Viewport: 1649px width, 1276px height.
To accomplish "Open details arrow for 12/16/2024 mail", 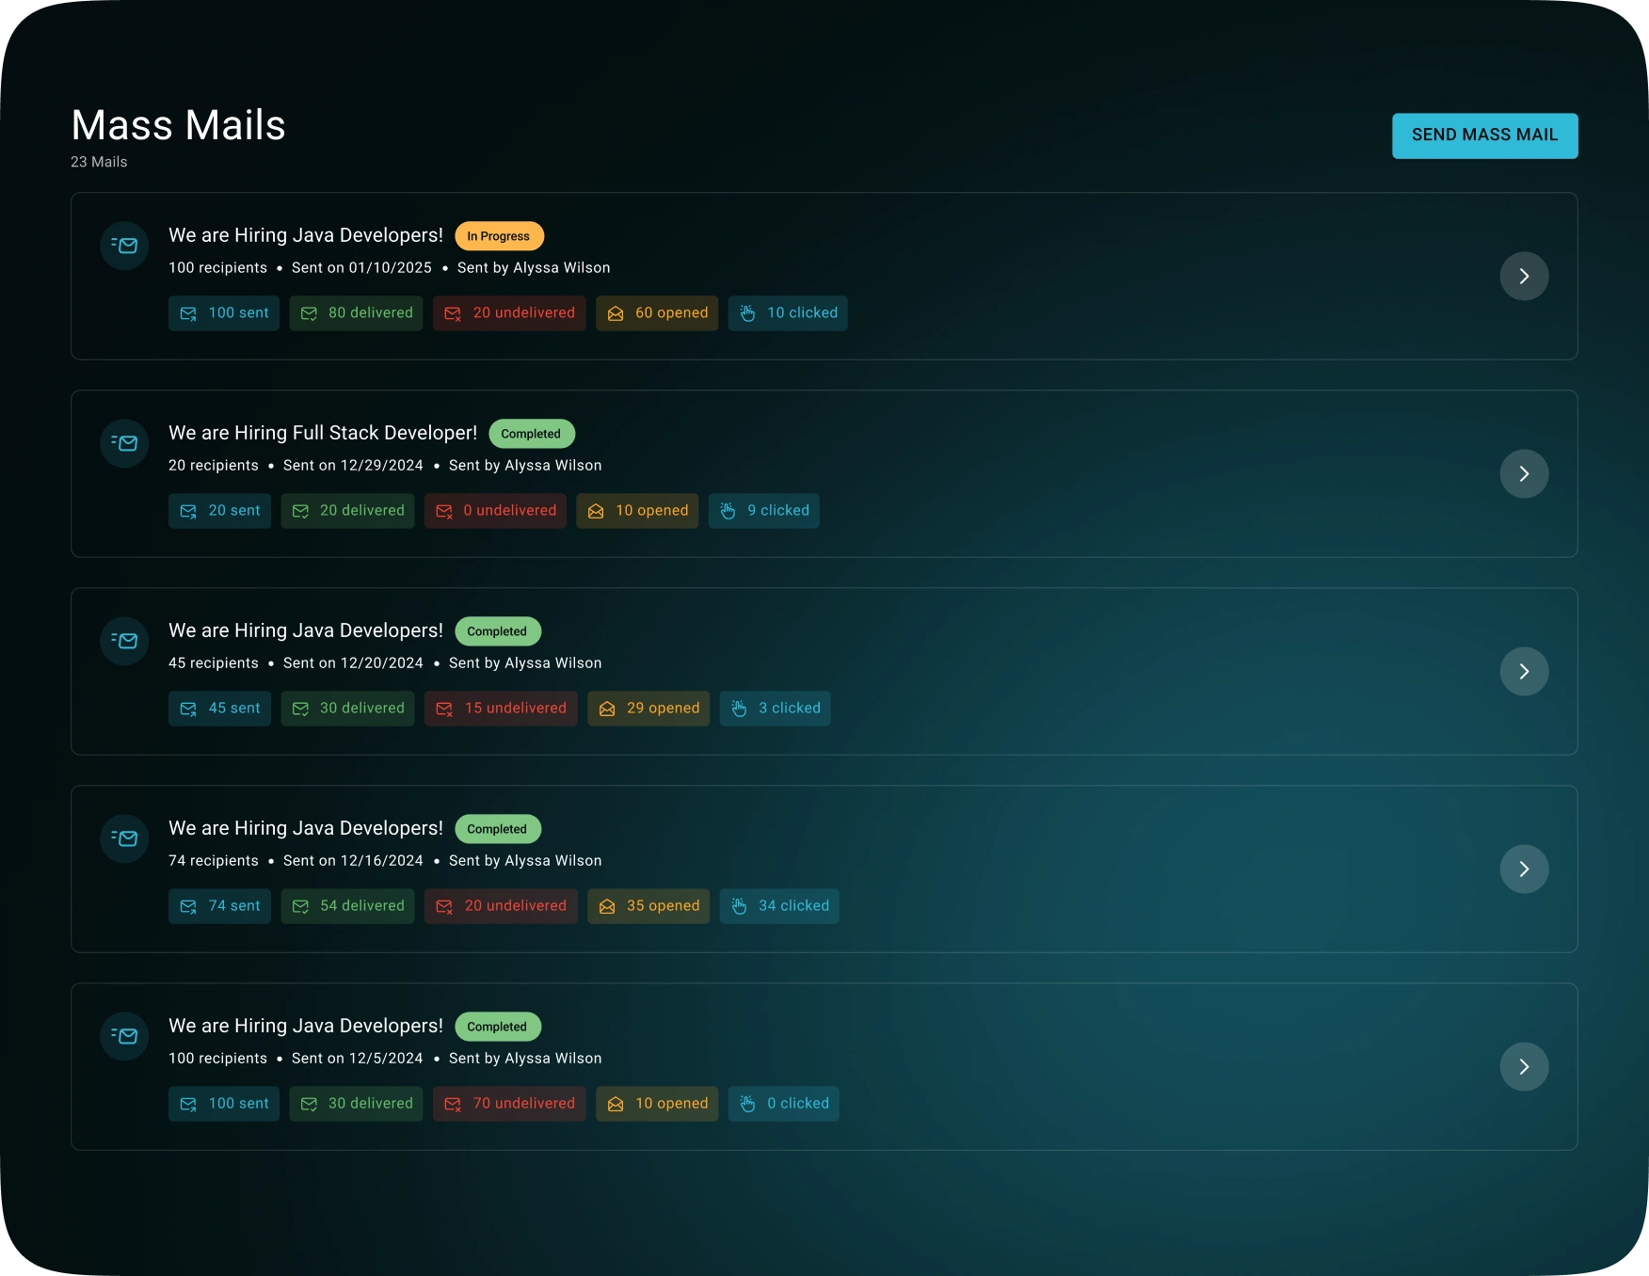I will click(1524, 869).
